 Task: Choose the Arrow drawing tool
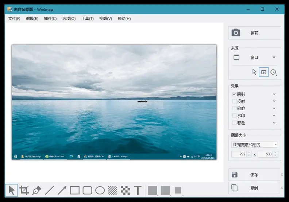pos(62,190)
